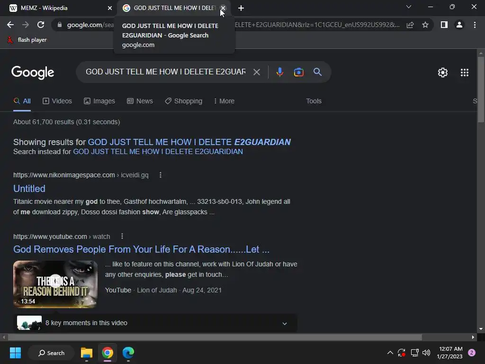This screenshot has height=364, width=485.
Task: Open the flash player bookmark
Action: [27, 40]
